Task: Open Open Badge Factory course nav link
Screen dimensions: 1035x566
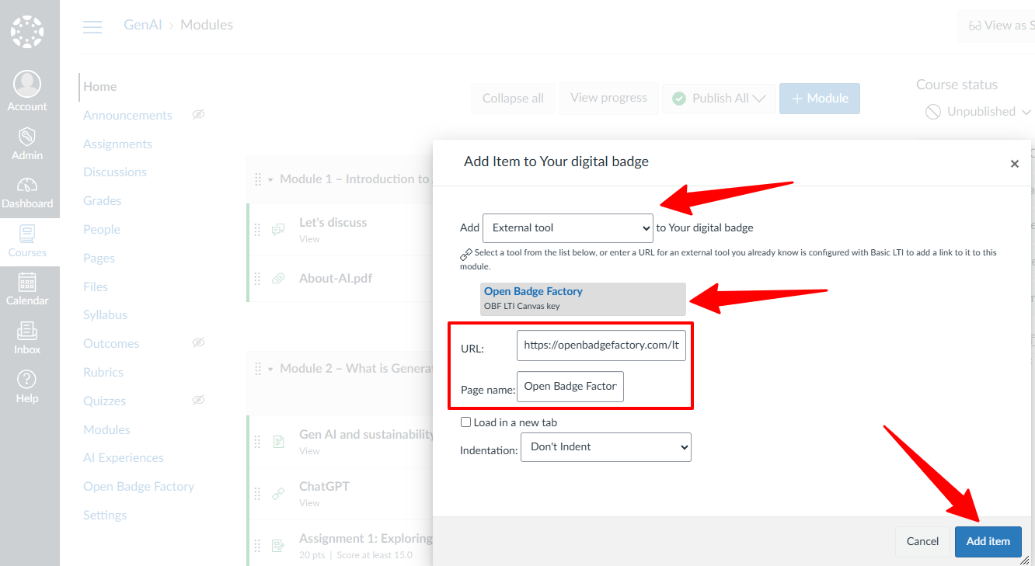Action: (x=138, y=487)
